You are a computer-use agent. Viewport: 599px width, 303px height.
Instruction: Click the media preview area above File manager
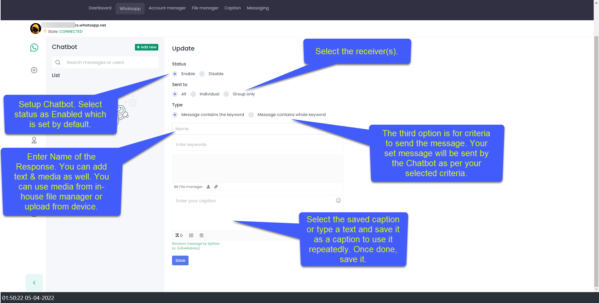pos(258,169)
